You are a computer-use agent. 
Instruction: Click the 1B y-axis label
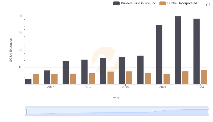[21, 67]
